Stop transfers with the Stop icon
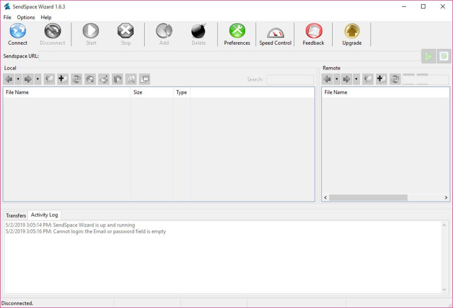The image size is (453, 308). point(126,31)
